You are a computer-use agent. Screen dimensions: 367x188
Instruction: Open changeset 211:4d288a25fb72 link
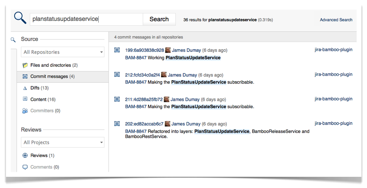144,100
